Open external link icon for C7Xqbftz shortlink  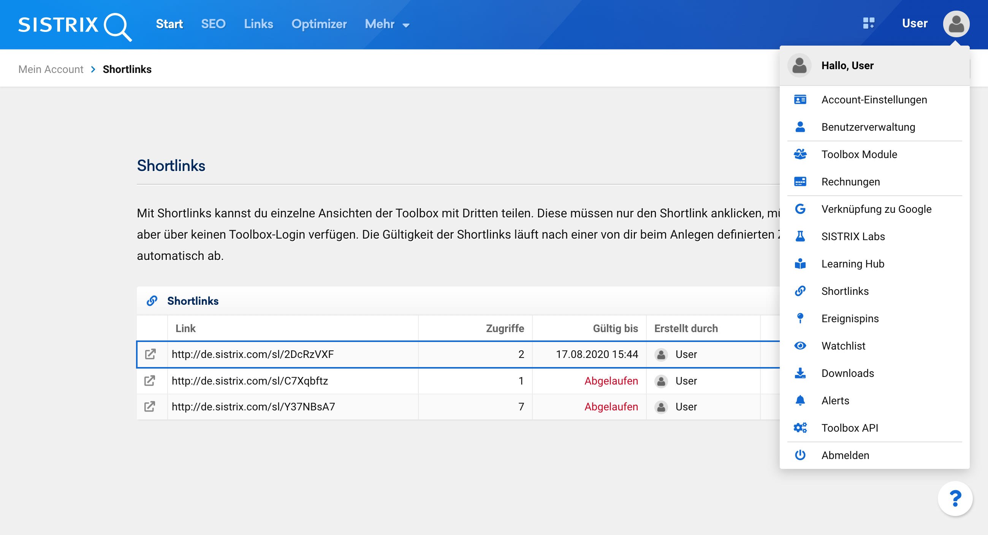click(x=150, y=381)
